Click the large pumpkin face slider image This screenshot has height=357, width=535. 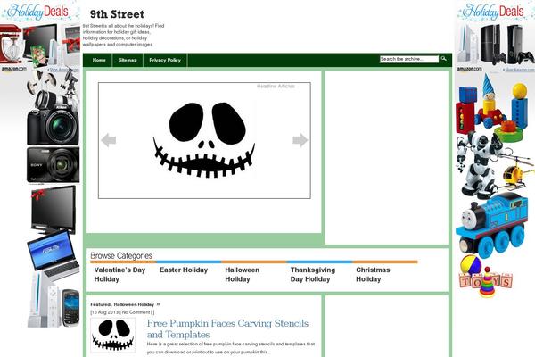pyautogui.click(x=204, y=140)
